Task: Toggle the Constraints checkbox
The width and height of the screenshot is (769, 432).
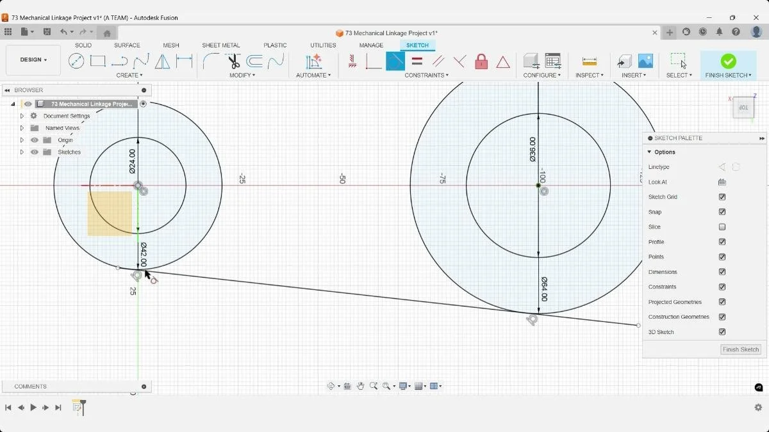Action: point(722,287)
